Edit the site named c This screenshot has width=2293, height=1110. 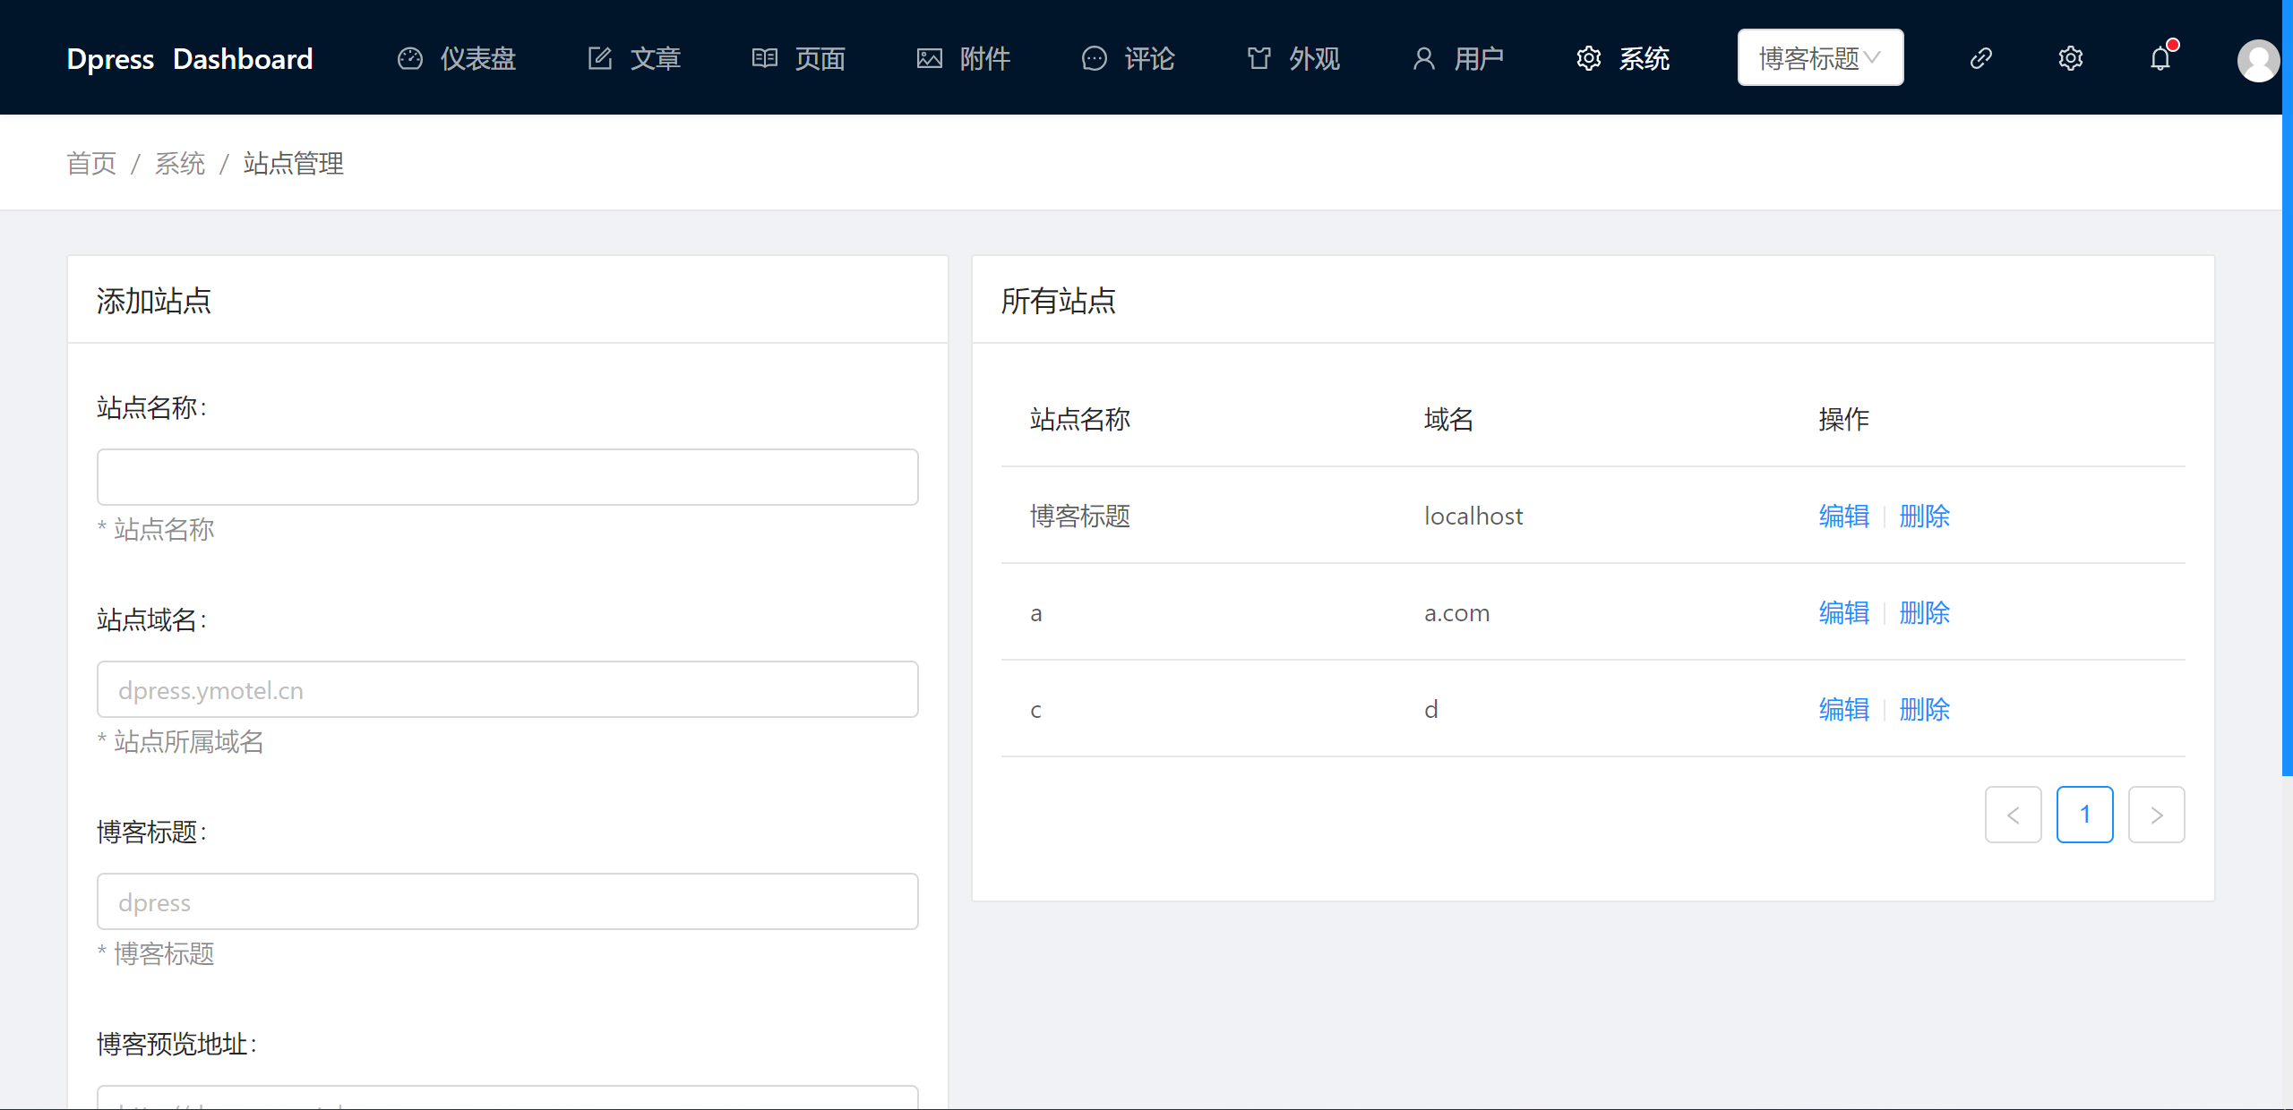[x=1843, y=709]
